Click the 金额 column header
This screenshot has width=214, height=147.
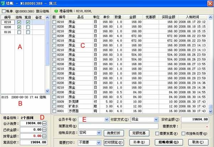click(x=133, y=17)
